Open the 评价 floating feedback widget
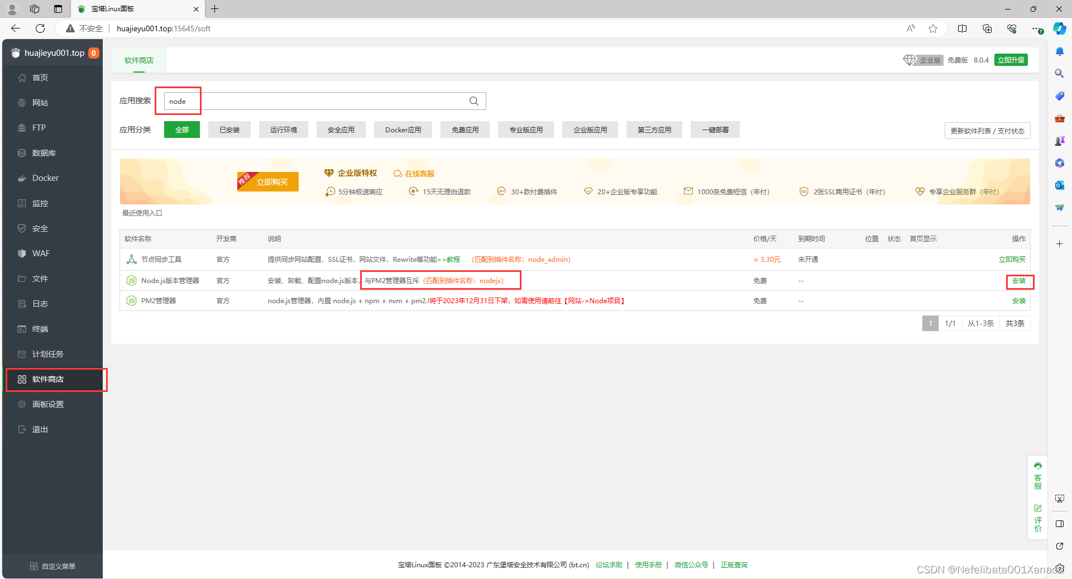 [1038, 519]
